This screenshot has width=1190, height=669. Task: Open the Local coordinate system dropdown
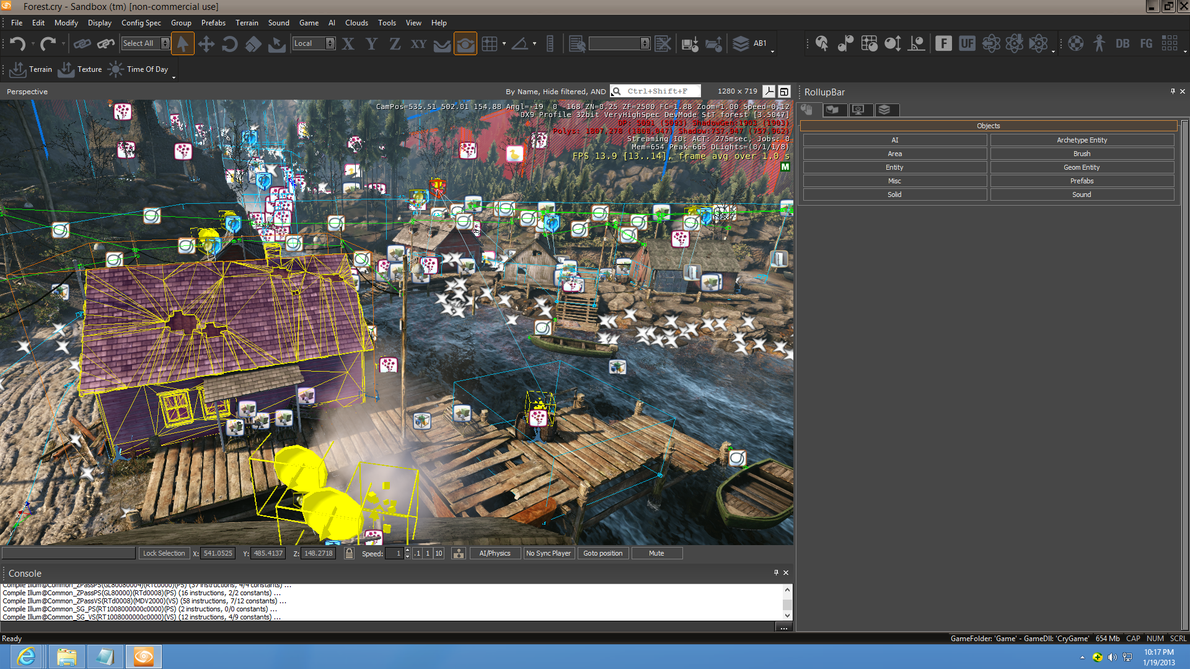(x=331, y=43)
